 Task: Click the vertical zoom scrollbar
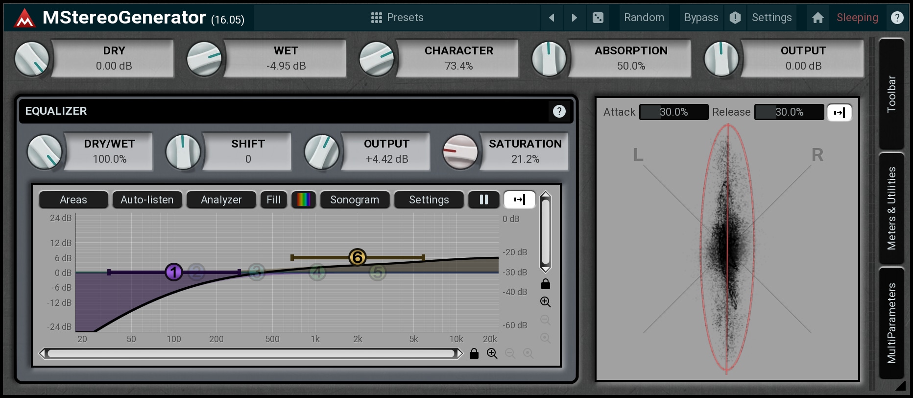[x=545, y=232]
